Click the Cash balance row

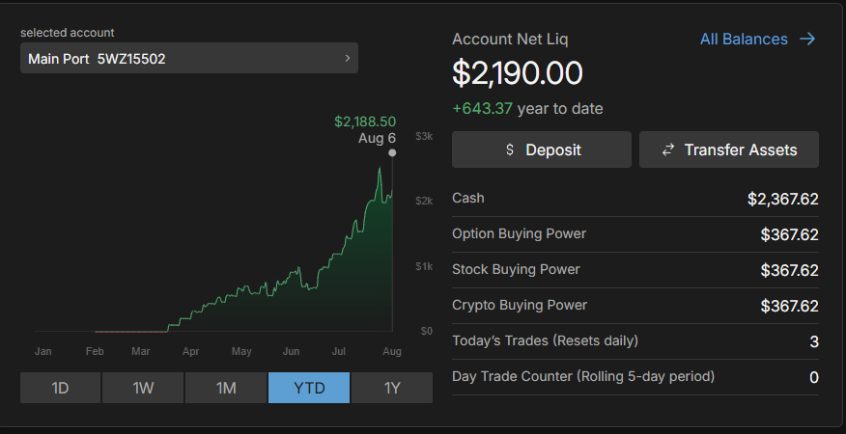click(634, 199)
